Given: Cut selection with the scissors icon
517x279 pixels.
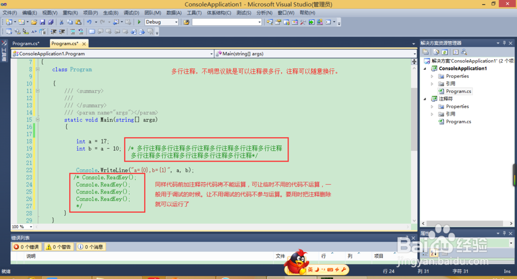Looking at the screenshot, I should point(62,22).
